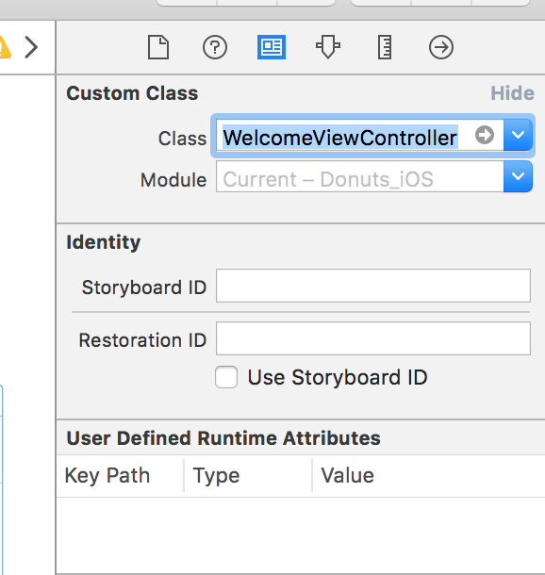This screenshot has height=575, width=545.
Task: Click the forward chevron beside the warning
Action: (31, 47)
